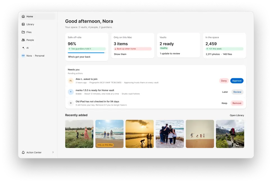The image size is (272, 183).
Task: Open the mountain hiker photo thumbnail
Action: click(230, 134)
